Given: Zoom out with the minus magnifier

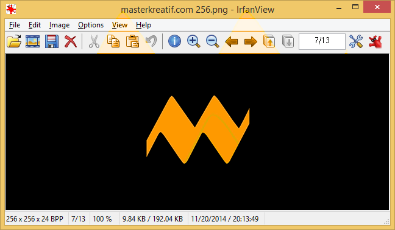Looking at the screenshot, I should tap(212, 41).
